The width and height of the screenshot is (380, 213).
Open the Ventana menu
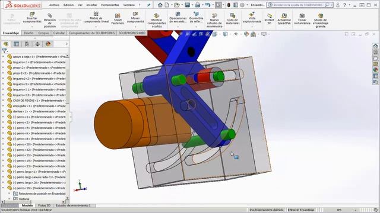pos(129,5)
